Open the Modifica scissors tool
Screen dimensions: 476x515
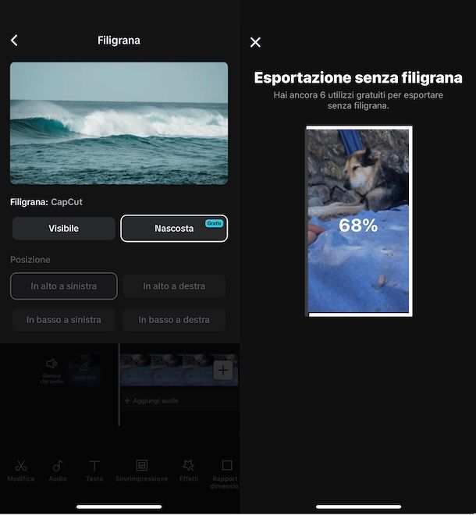(21, 471)
